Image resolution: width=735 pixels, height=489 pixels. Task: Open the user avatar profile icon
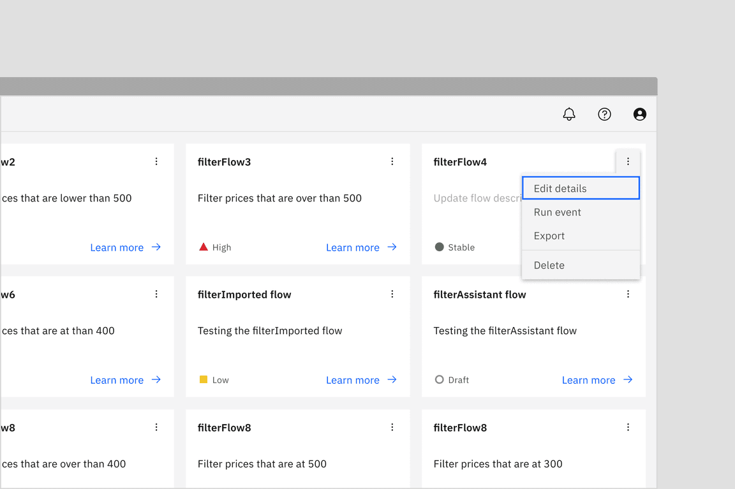(x=639, y=114)
